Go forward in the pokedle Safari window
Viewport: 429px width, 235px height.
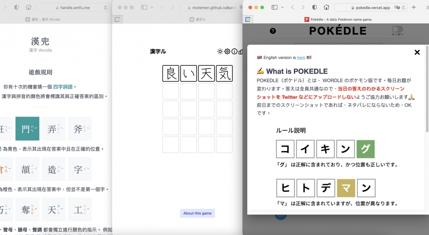click(x=303, y=7)
